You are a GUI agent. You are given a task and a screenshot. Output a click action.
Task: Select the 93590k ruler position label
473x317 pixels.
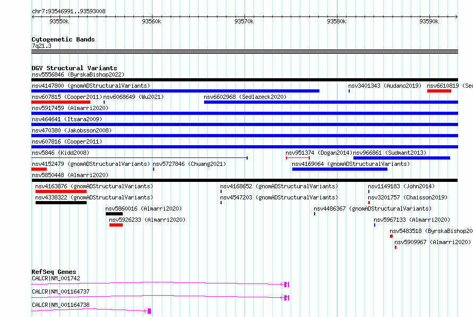(429, 21)
